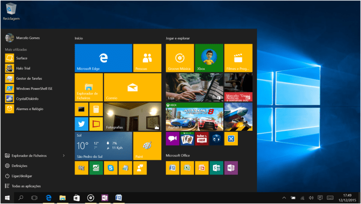
Task: Launch the Calculator tile
Action: pos(96,109)
